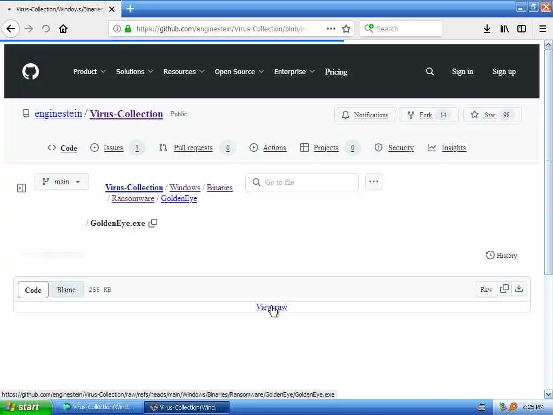Show site information icon in address bar
The width and height of the screenshot is (553, 415).
117,29
